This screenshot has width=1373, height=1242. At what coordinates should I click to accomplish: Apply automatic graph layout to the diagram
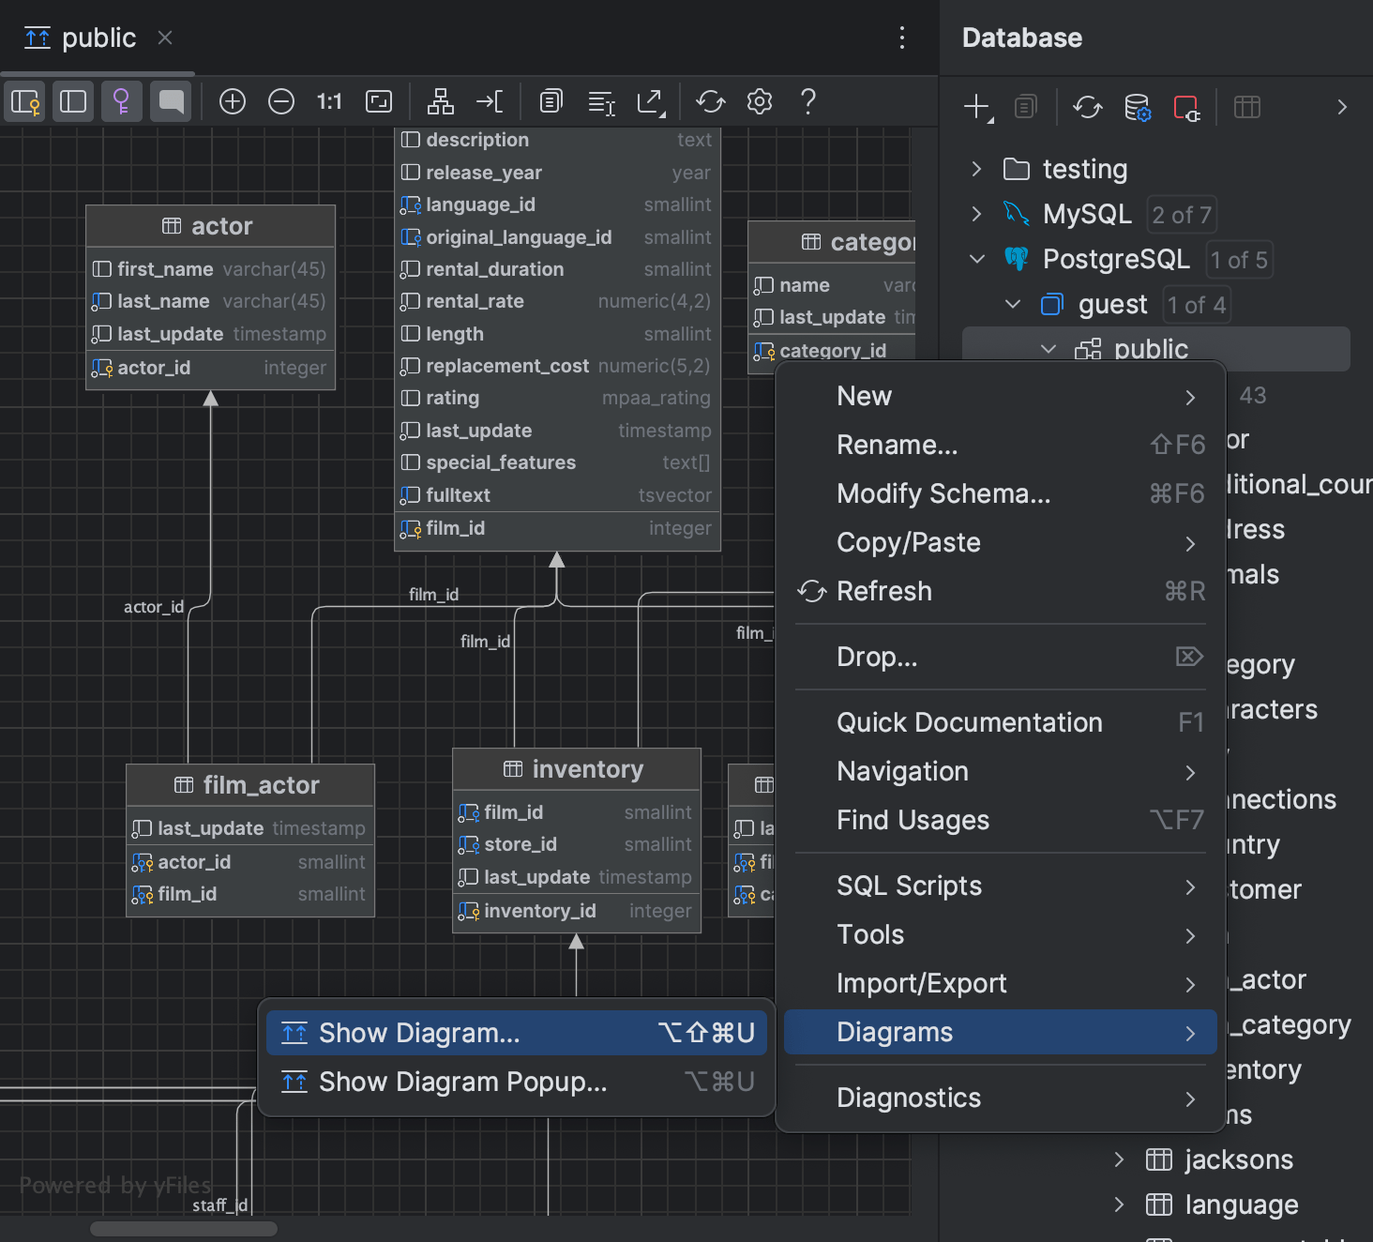pyautogui.click(x=440, y=101)
